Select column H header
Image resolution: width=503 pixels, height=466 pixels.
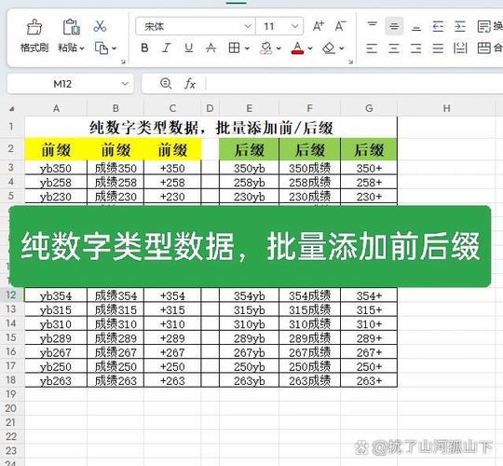point(446,108)
